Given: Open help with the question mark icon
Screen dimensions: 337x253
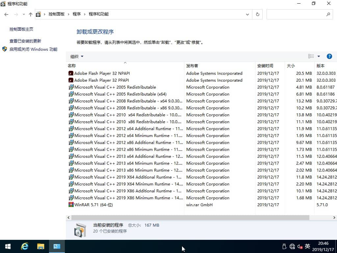Looking at the screenshot, I should [x=329, y=56].
